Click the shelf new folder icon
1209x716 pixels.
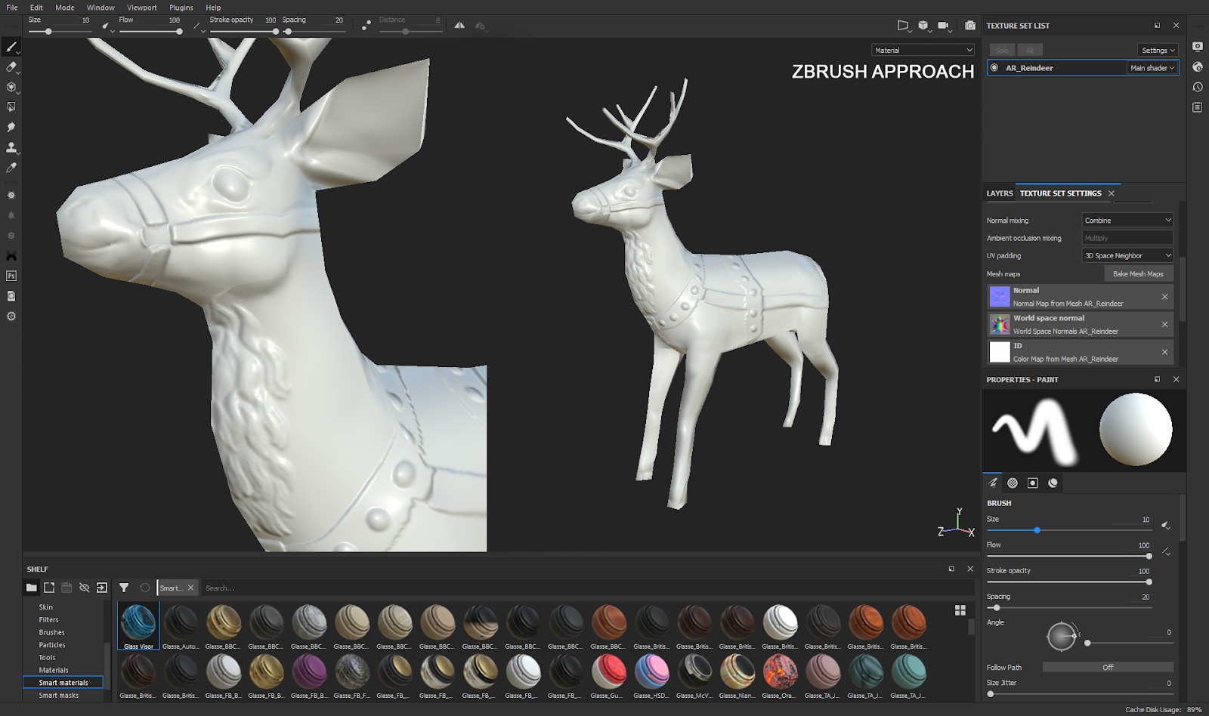[49, 588]
